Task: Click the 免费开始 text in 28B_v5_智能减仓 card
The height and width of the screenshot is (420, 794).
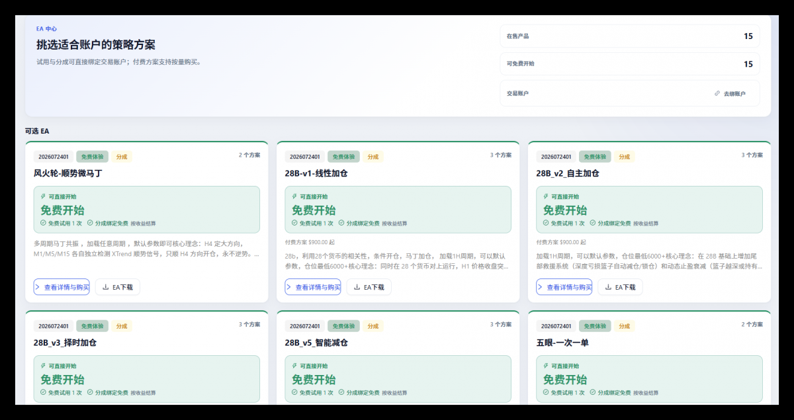Action: pyautogui.click(x=314, y=380)
